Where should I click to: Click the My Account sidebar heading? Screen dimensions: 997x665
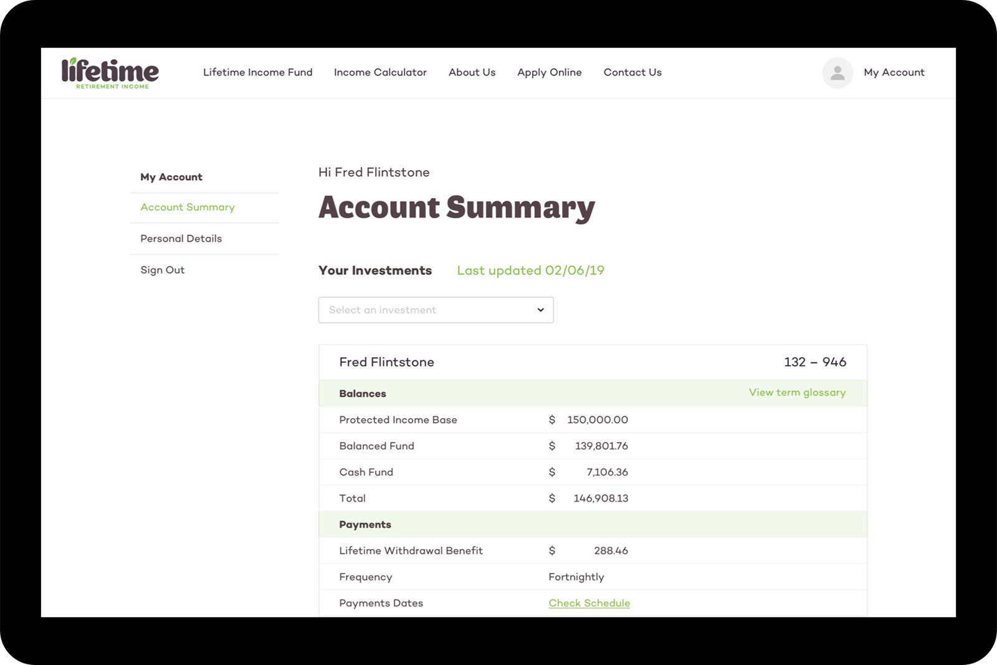point(171,177)
